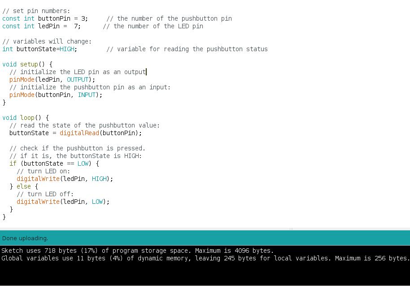Screen dimensions: 410x286
Task: Click the 'pinMode(buttonPin, INPUT);' line
Action: pyautogui.click(x=56, y=95)
